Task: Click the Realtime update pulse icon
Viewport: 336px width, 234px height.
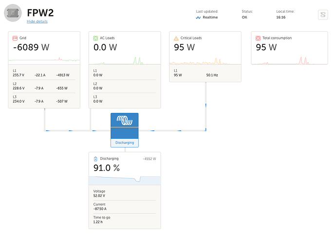Action: [198, 18]
